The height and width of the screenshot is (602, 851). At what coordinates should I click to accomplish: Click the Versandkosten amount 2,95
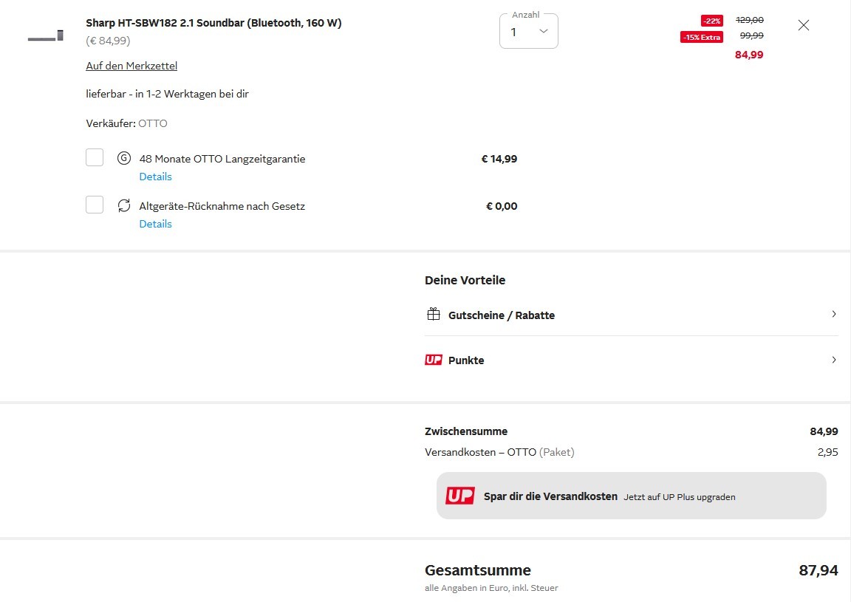tap(827, 452)
